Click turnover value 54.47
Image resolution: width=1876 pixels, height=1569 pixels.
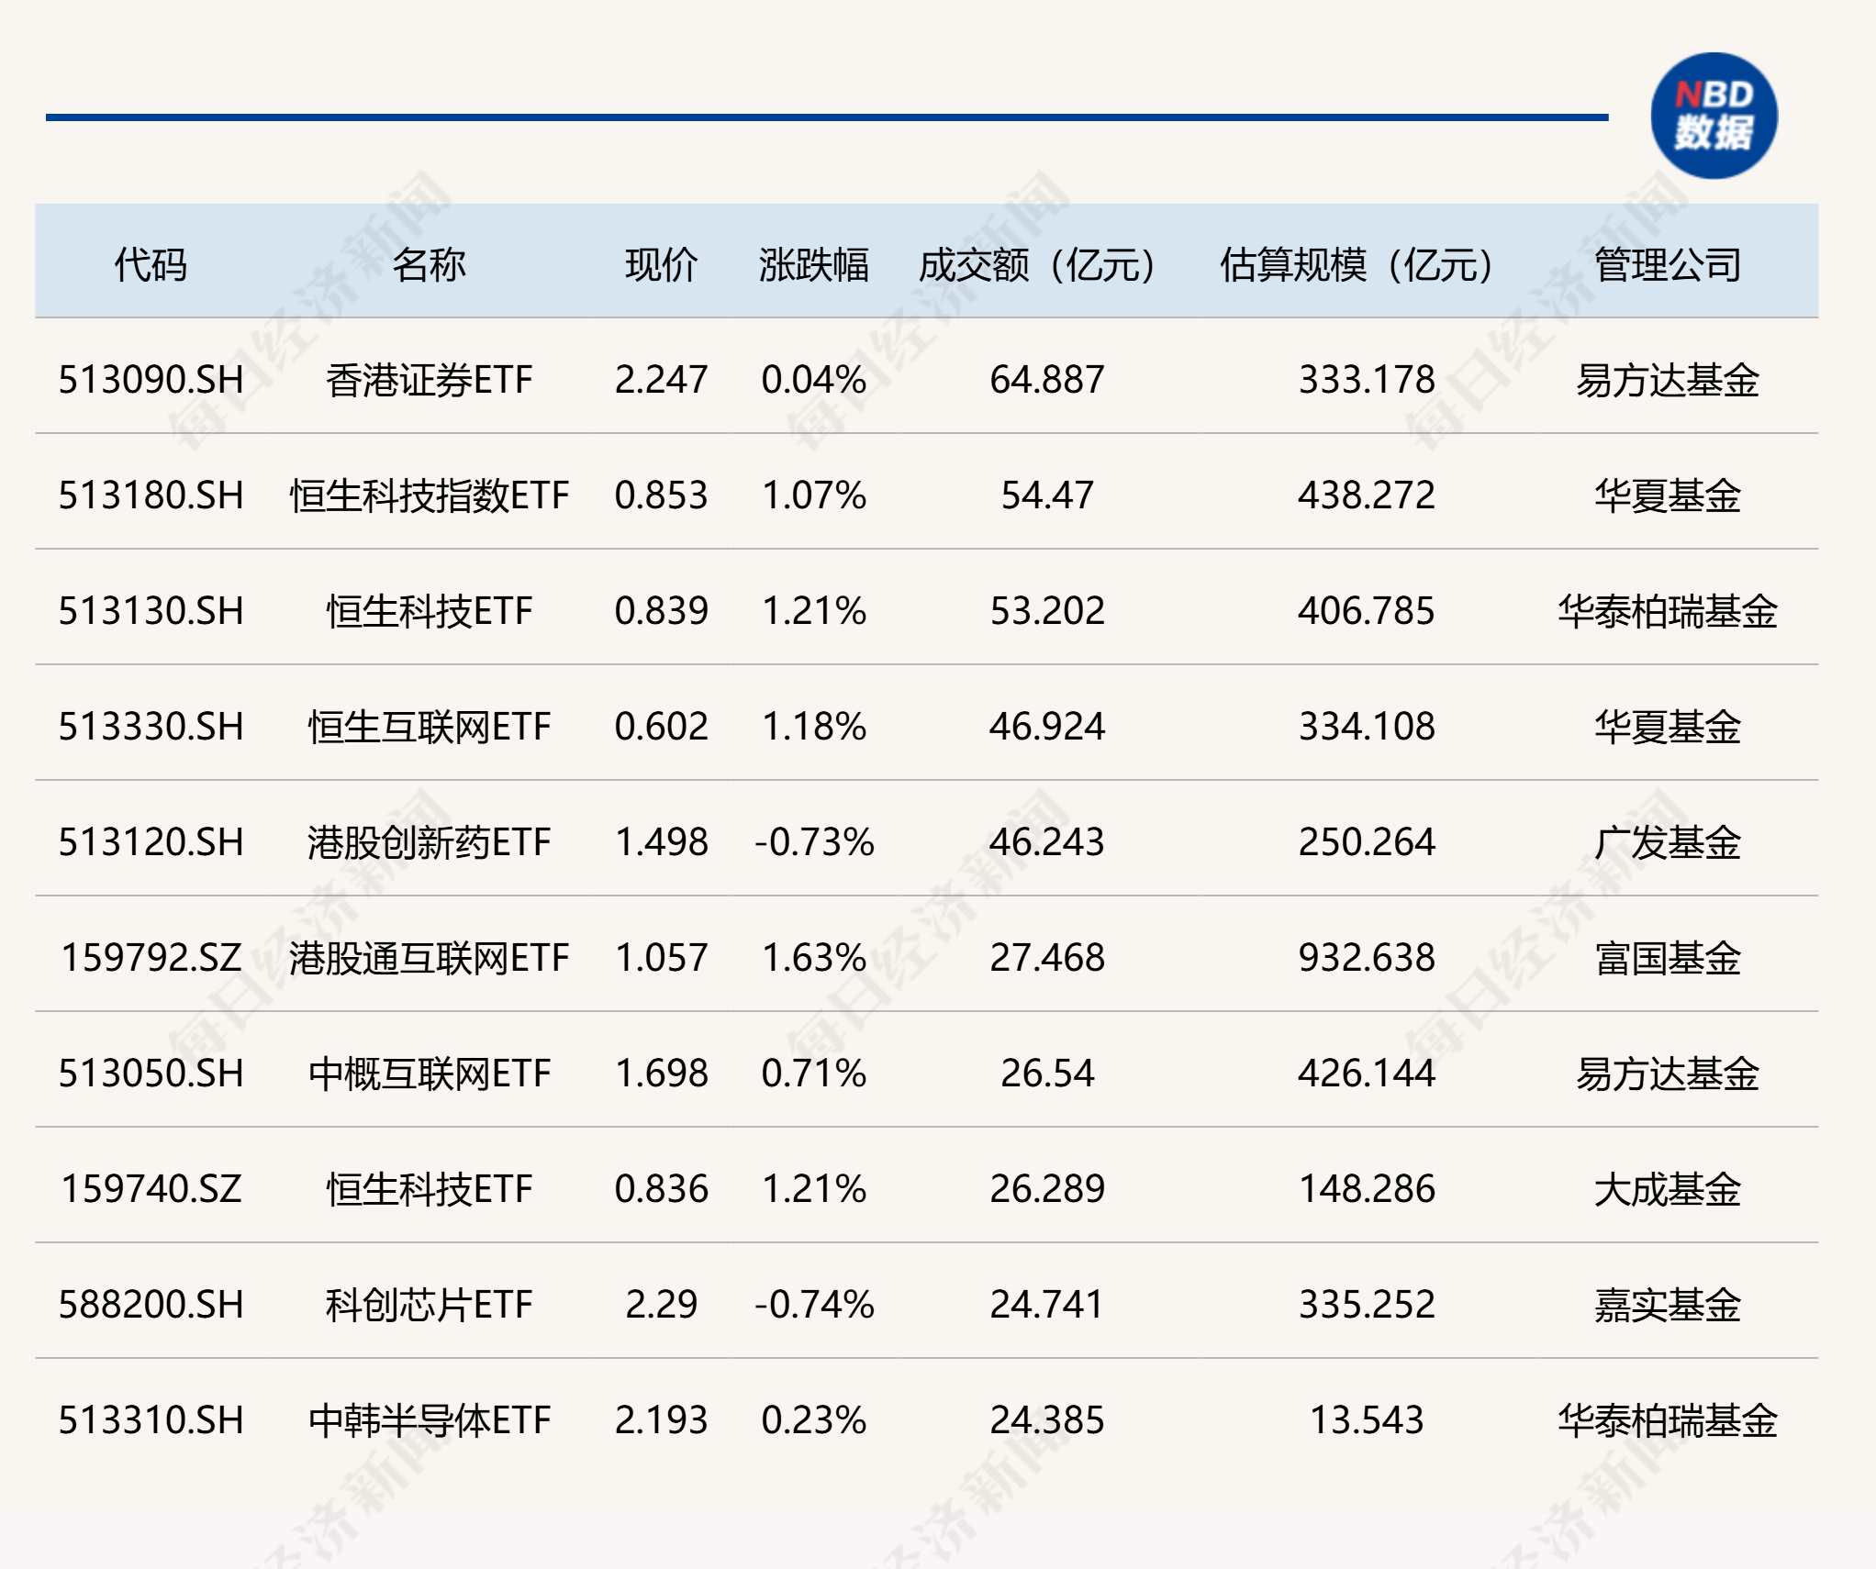pos(1046,495)
